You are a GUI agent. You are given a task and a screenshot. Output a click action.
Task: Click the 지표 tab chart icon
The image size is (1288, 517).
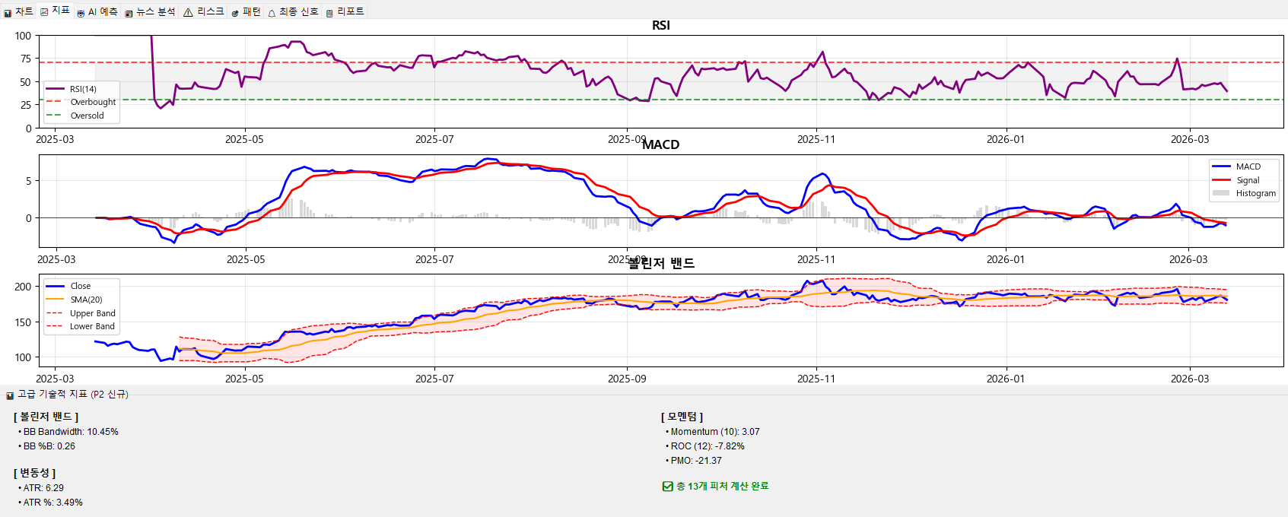[44, 11]
